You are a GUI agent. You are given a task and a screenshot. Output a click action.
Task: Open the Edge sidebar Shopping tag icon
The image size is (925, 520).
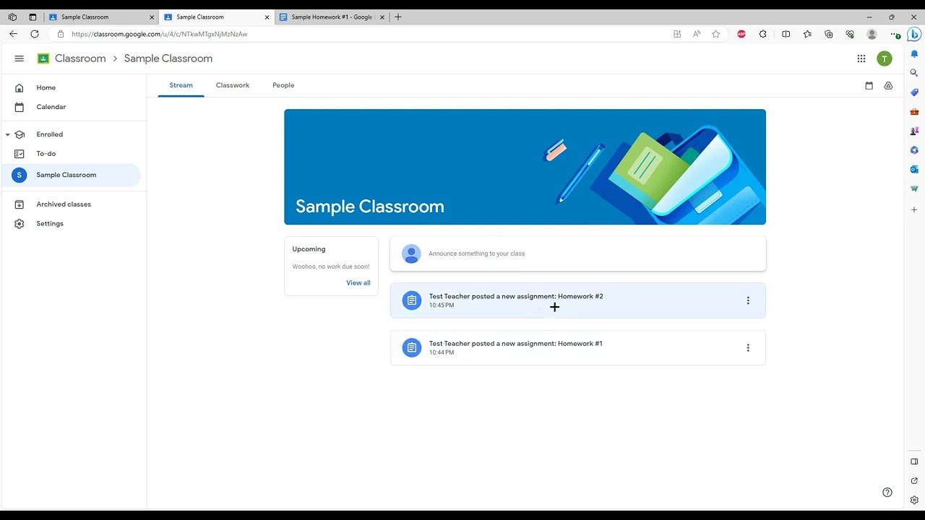pyautogui.click(x=914, y=92)
